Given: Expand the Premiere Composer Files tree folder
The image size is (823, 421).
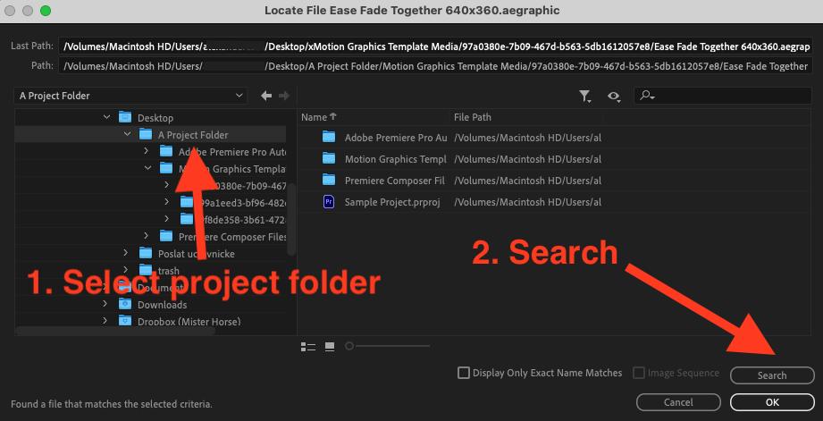Looking at the screenshot, I should point(147,237).
